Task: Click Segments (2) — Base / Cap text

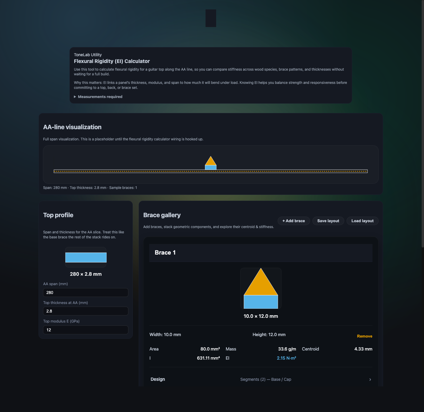Action: click(x=266, y=379)
